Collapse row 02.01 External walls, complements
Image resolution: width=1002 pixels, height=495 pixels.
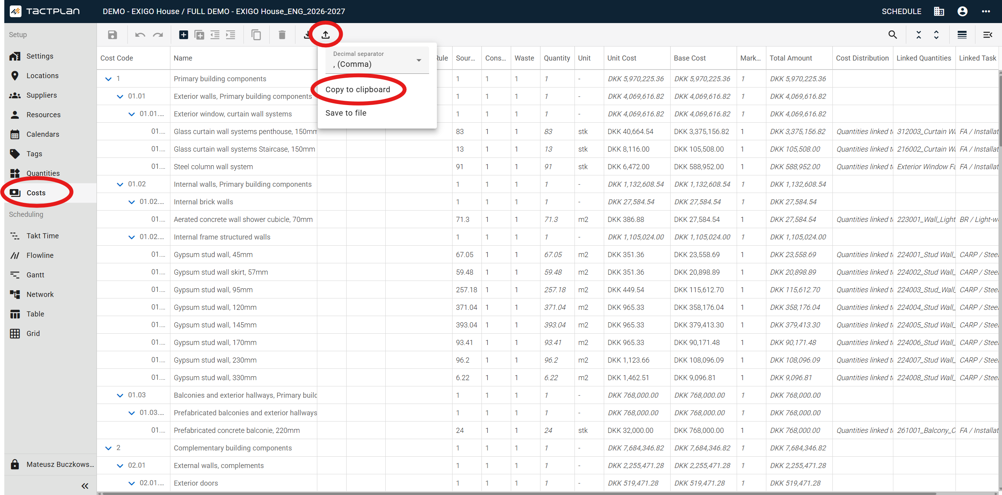(120, 466)
